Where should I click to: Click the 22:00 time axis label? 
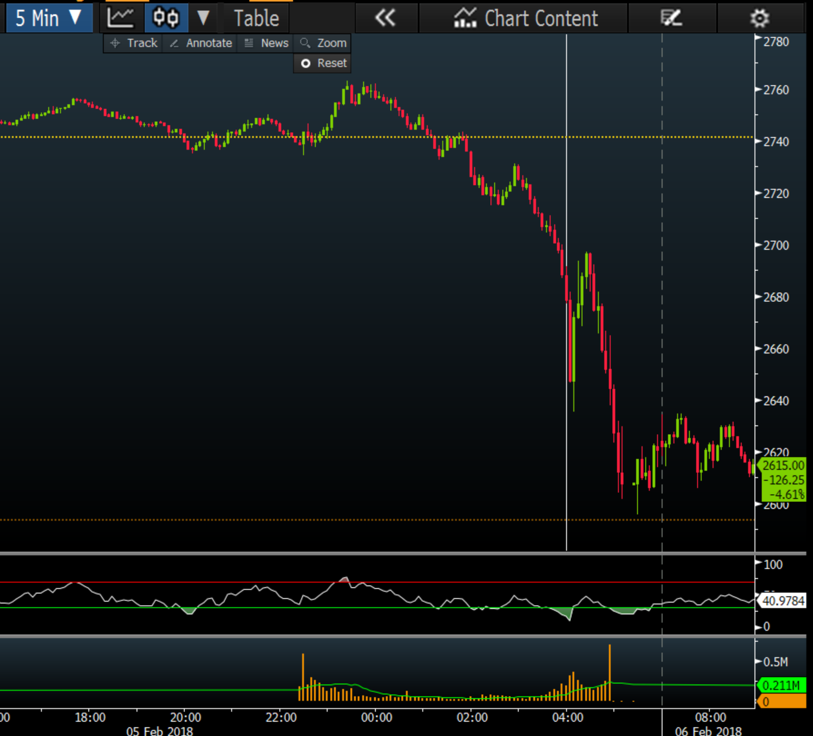(281, 718)
